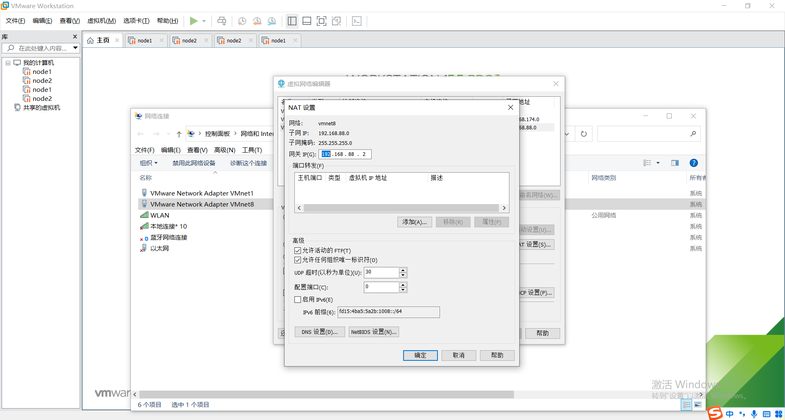The width and height of the screenshot is (785, 420).
Task: Click the take snapshot toolbar icon
Action: [242, 21]
